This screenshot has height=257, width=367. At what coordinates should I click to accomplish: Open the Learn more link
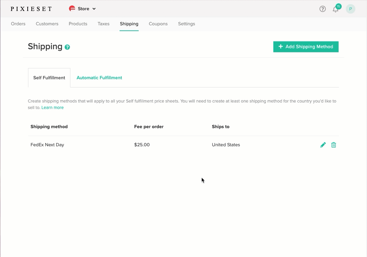[x=52, y=107]
